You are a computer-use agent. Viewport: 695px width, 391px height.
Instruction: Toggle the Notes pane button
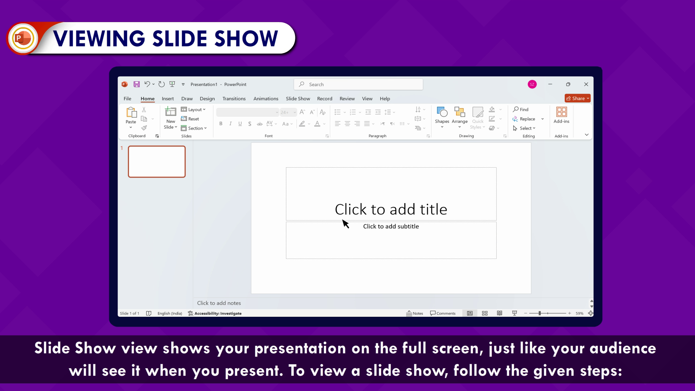point(414,314)
